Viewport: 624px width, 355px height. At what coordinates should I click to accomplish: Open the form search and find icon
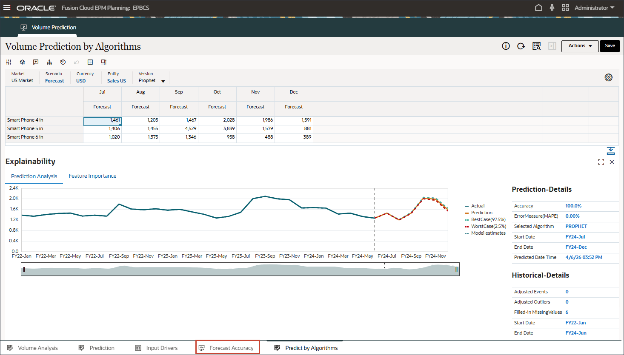point(537,46)
